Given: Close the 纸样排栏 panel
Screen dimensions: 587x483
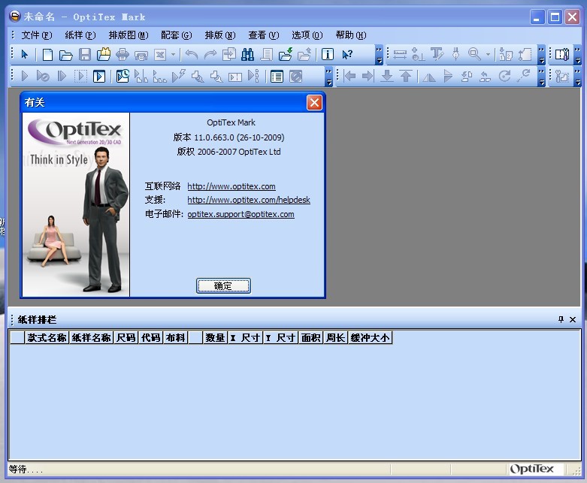Looking at the screenshot, I should [573, 319].
